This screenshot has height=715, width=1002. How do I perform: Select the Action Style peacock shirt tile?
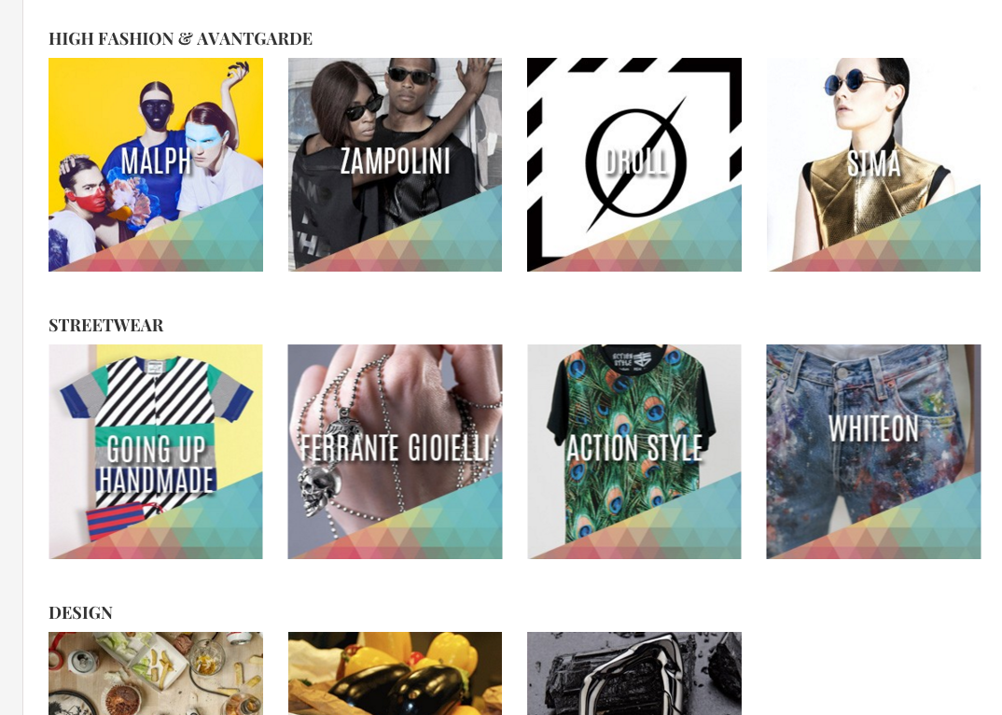click(x=633, y=452)
